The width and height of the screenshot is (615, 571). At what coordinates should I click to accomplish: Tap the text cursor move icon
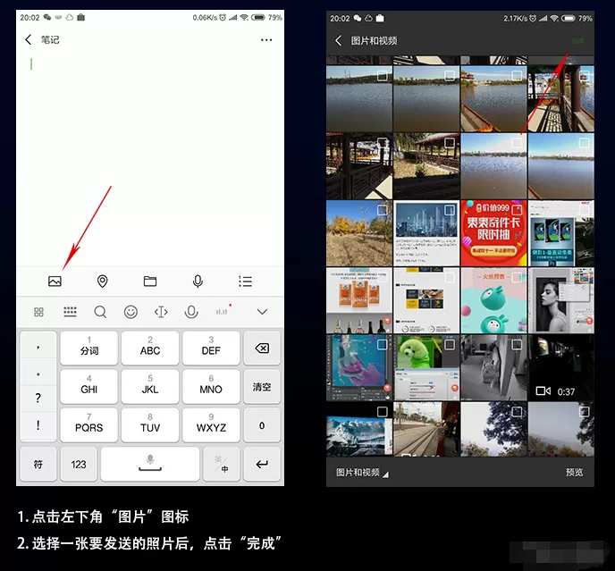click(161, 312)
